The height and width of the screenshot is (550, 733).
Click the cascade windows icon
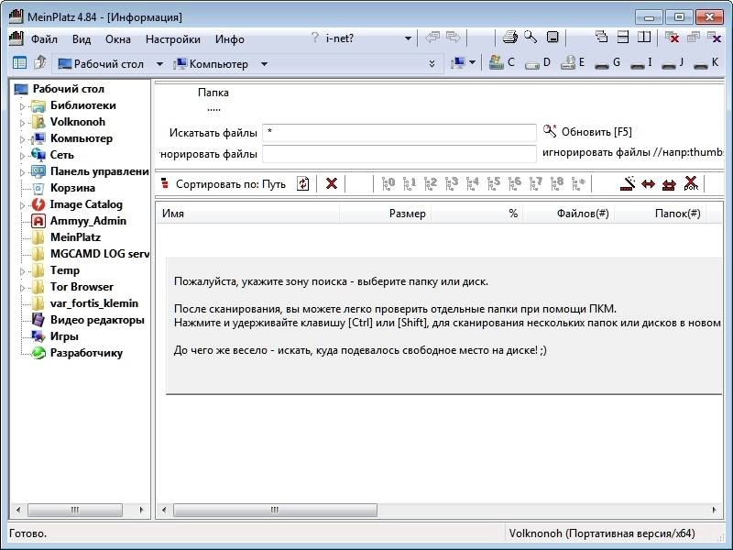click(601, 37)
